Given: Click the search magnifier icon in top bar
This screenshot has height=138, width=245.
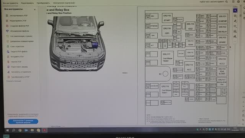Looking at the screenshot, I should pos(226,2).
